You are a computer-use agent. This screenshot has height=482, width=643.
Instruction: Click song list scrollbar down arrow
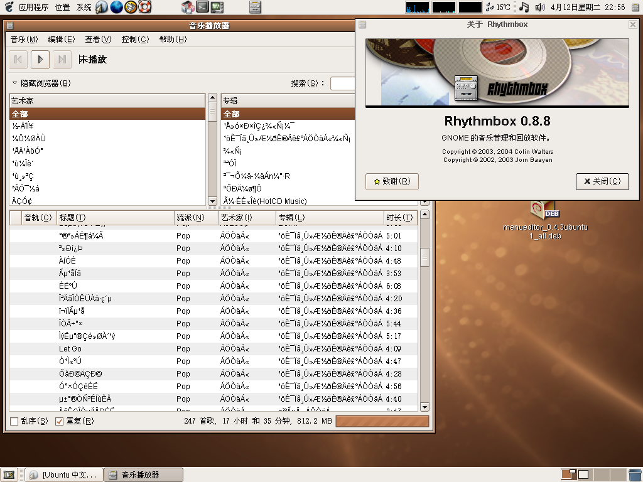point(425,407)
